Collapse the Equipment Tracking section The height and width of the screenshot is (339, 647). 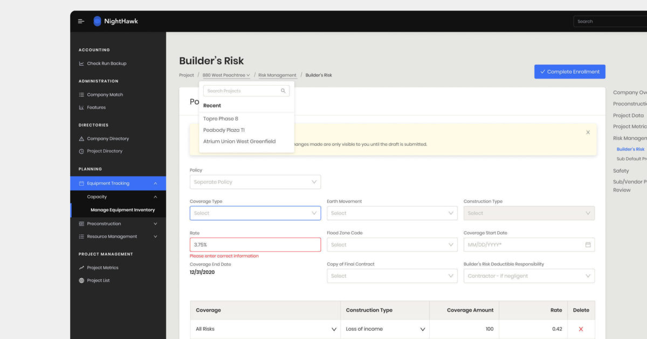[155, 183]
